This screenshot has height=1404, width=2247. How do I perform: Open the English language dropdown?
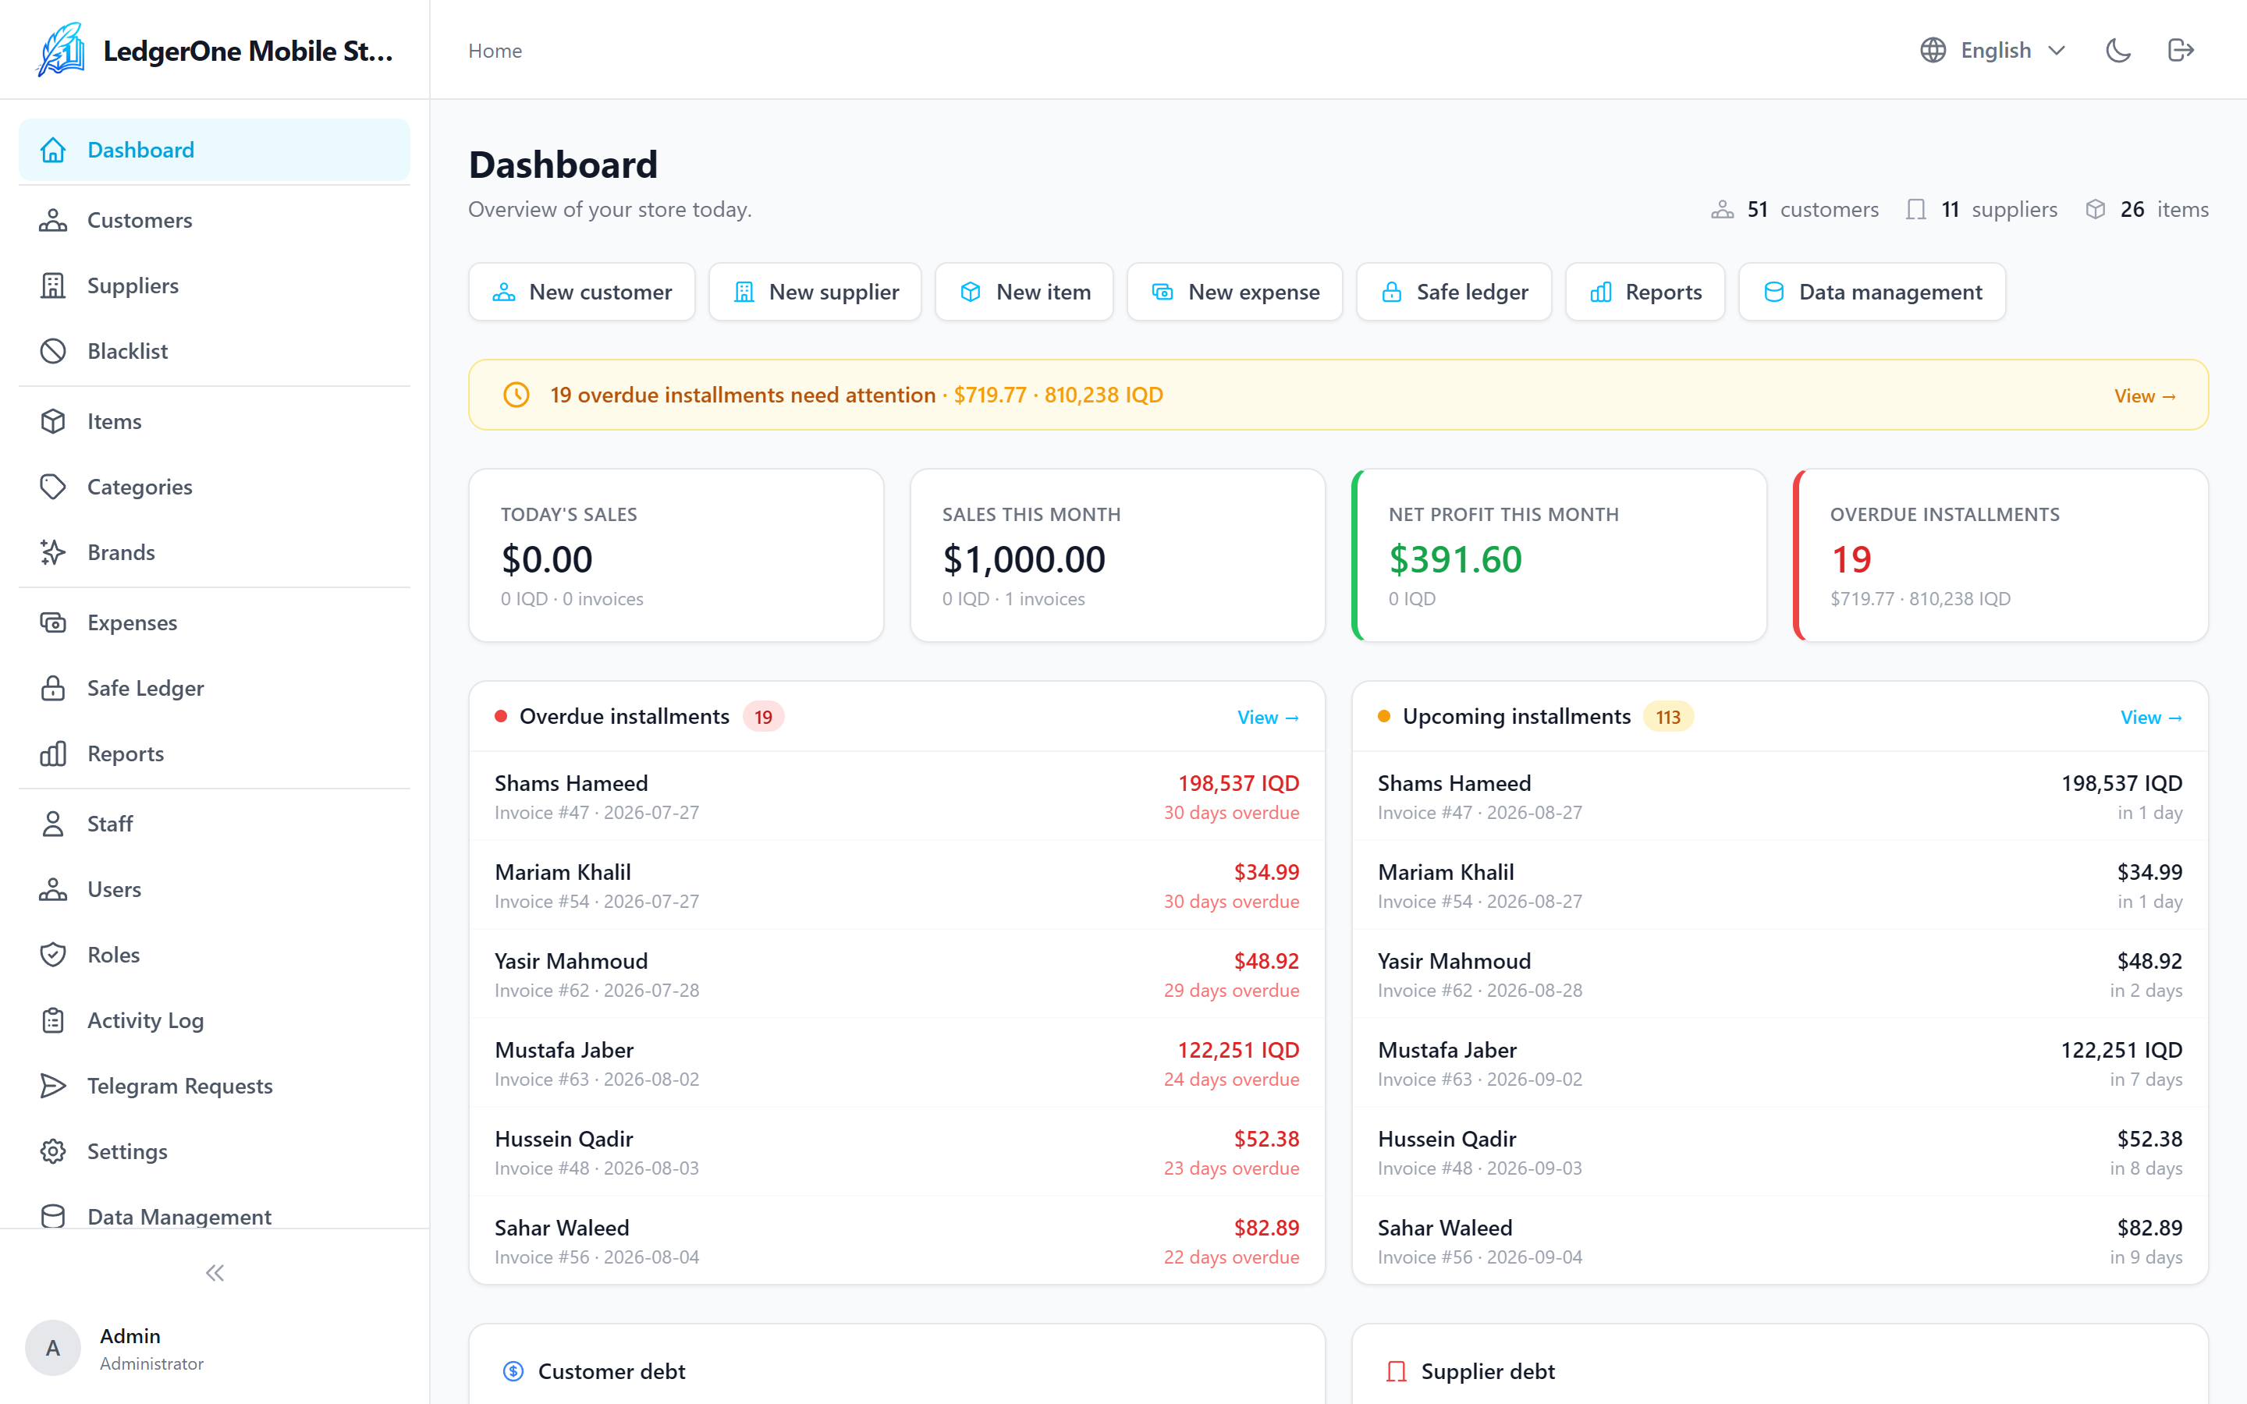1993,50
